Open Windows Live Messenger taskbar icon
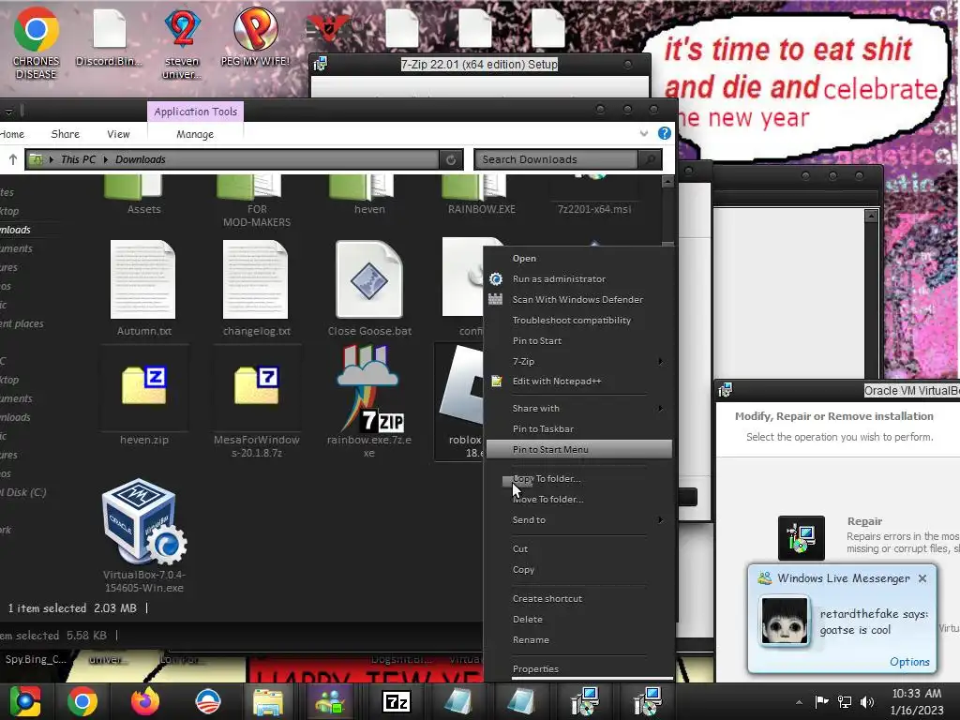 [331, 701]
